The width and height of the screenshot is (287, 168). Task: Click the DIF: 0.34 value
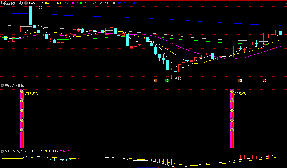tap(35, 151)
